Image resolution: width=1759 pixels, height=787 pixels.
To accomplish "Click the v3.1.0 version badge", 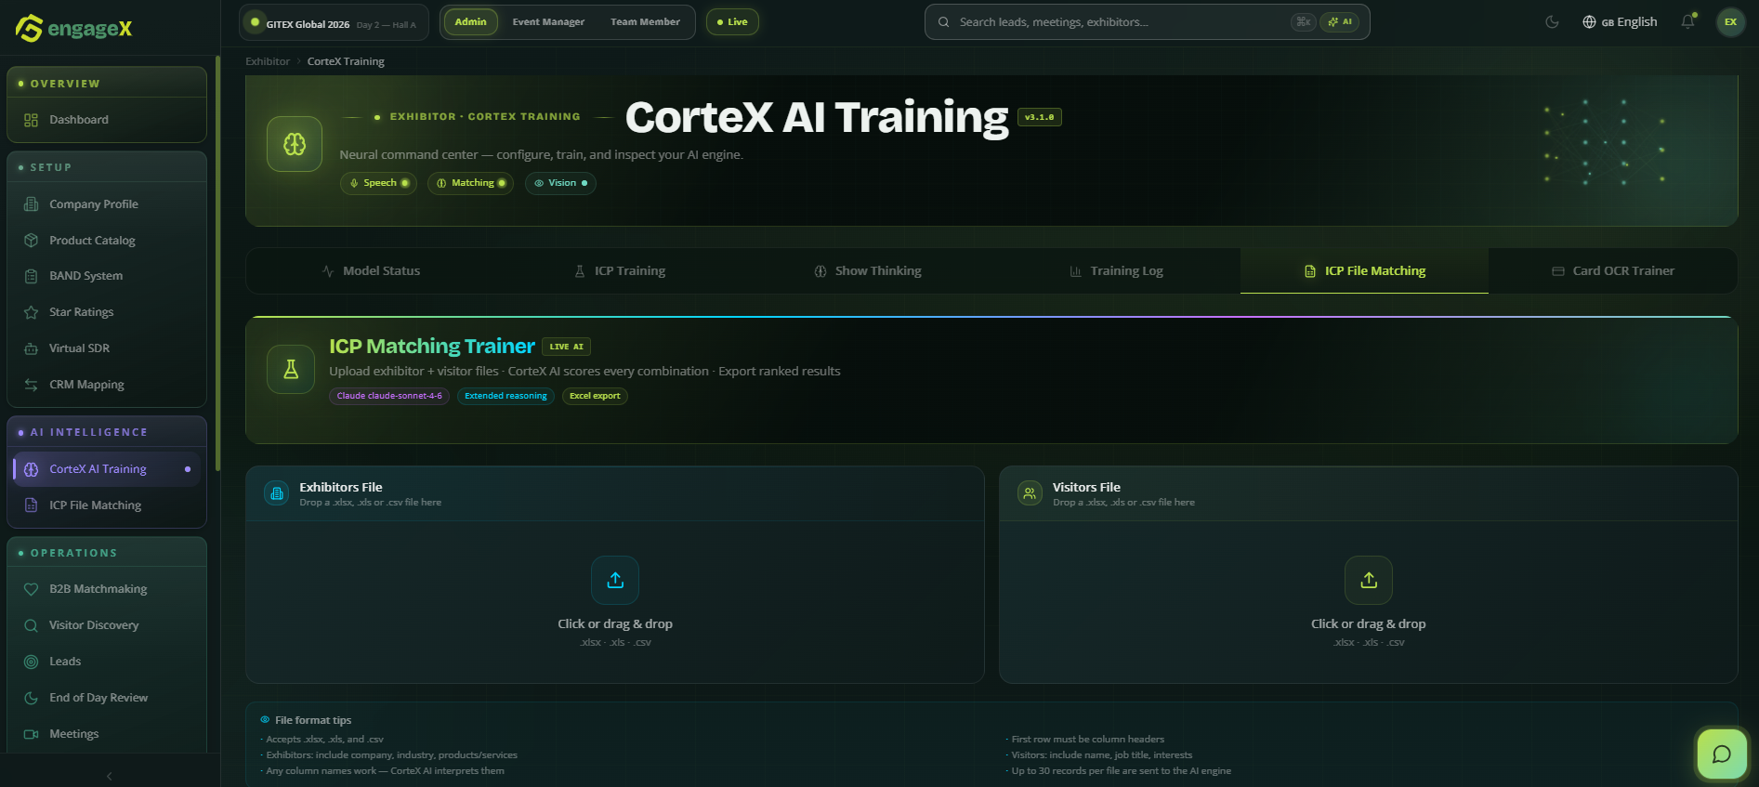I will point(1040,117).
